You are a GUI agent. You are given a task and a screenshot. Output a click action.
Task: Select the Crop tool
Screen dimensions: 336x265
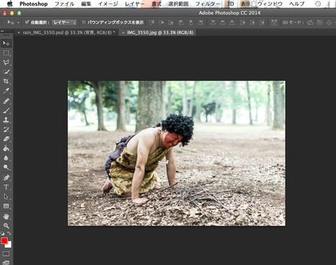pyautogui.click(x=6, y=81)
